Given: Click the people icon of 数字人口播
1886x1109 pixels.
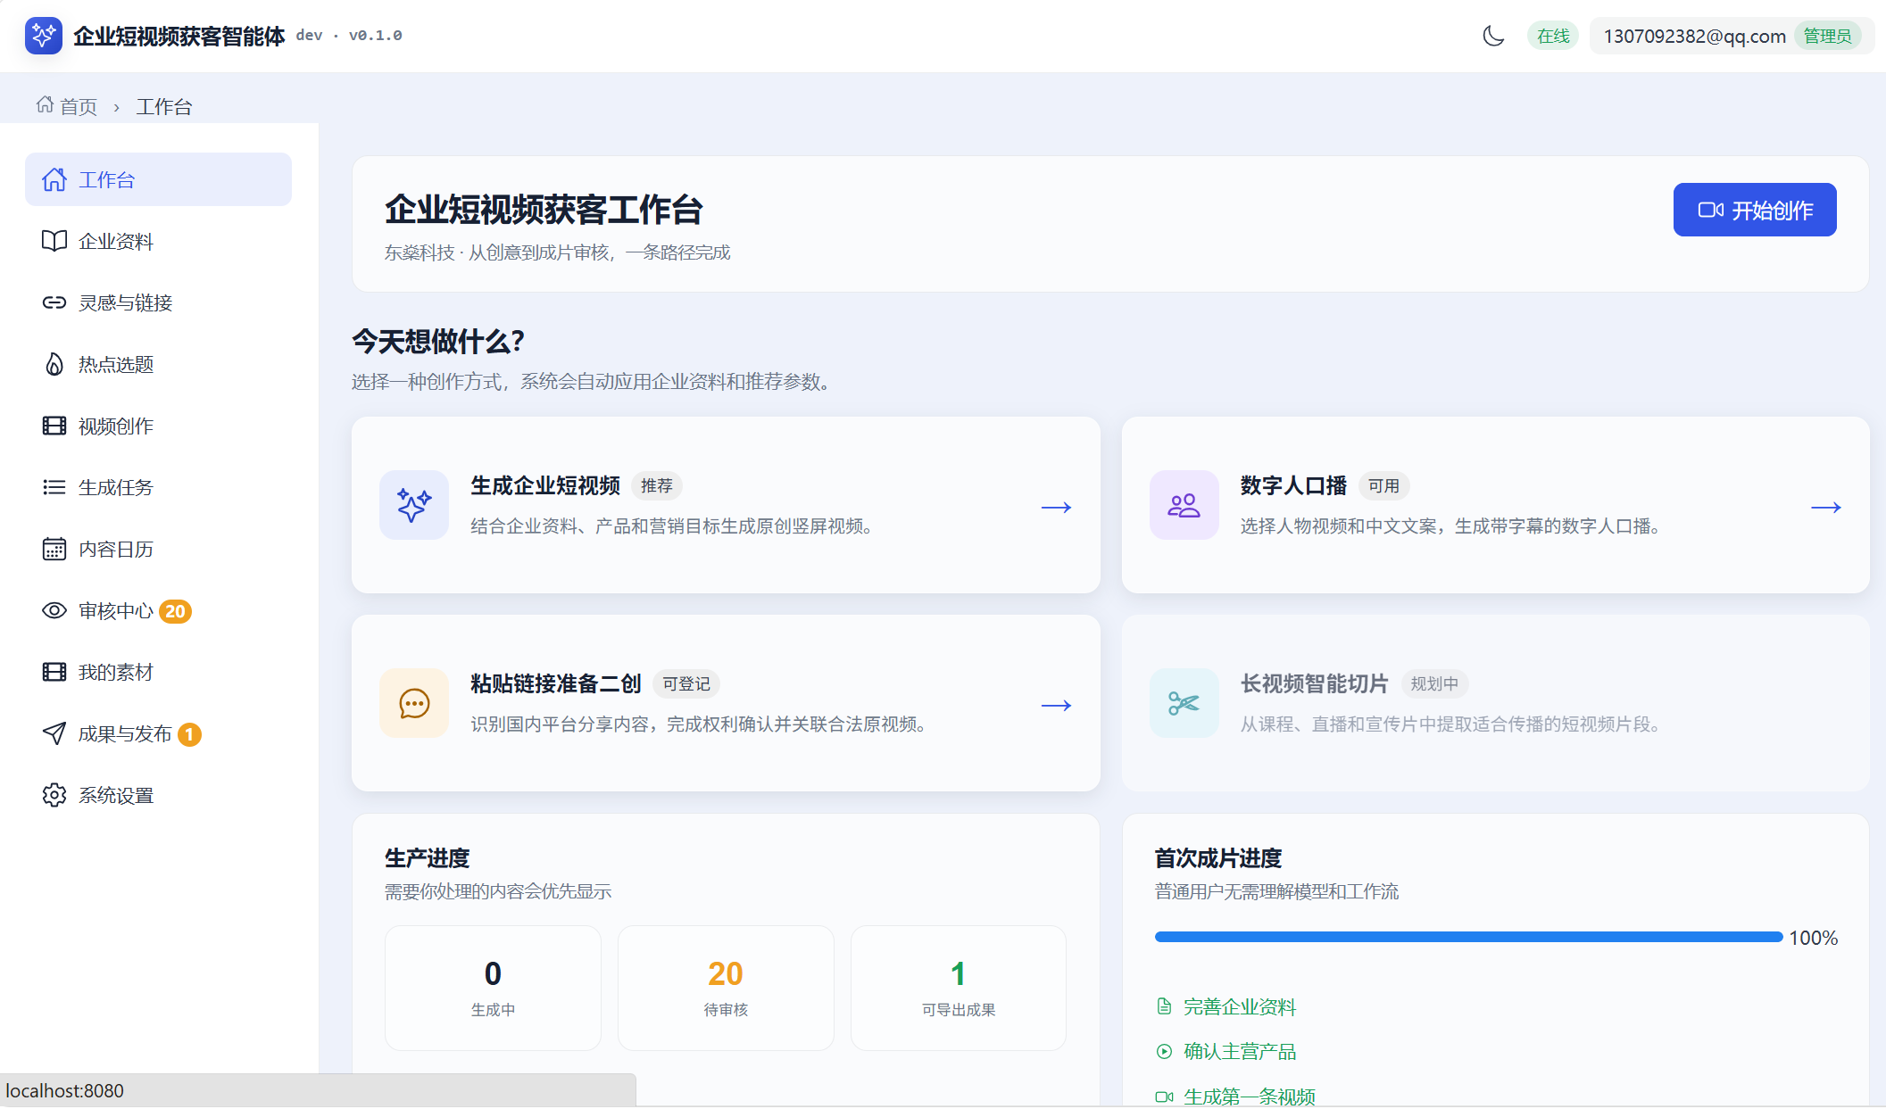Looking at the screenshot, I should (x=1184, y=505).
